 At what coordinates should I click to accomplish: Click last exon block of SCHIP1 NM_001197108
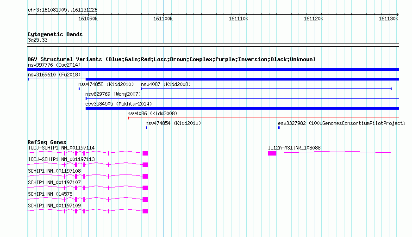click(x=145, y=176)
